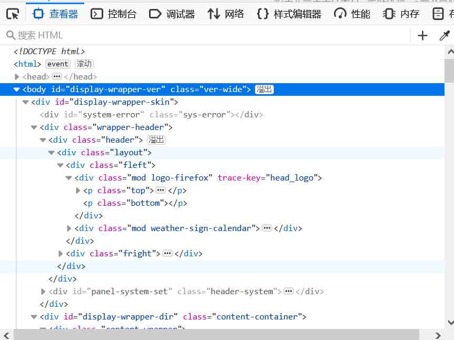Collapse the wrapper-header div
The image size is (454, 340).
tap(34, 127)
